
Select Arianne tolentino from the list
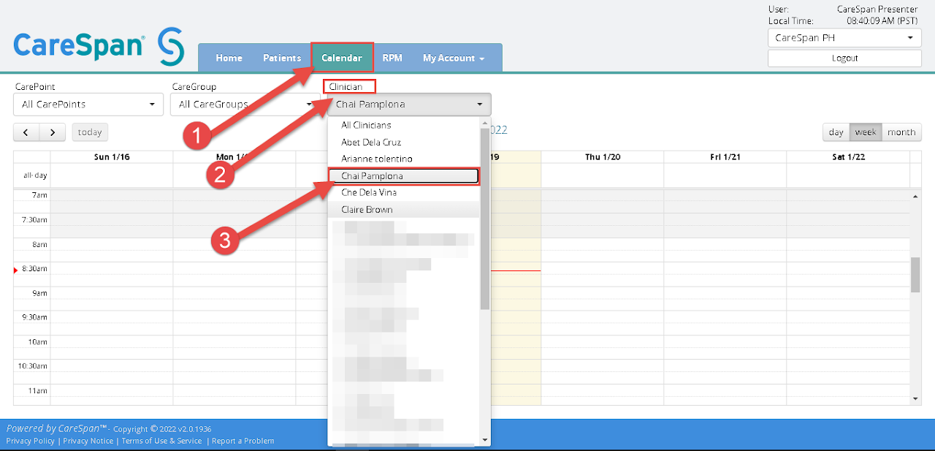click(x=404, y=159)
